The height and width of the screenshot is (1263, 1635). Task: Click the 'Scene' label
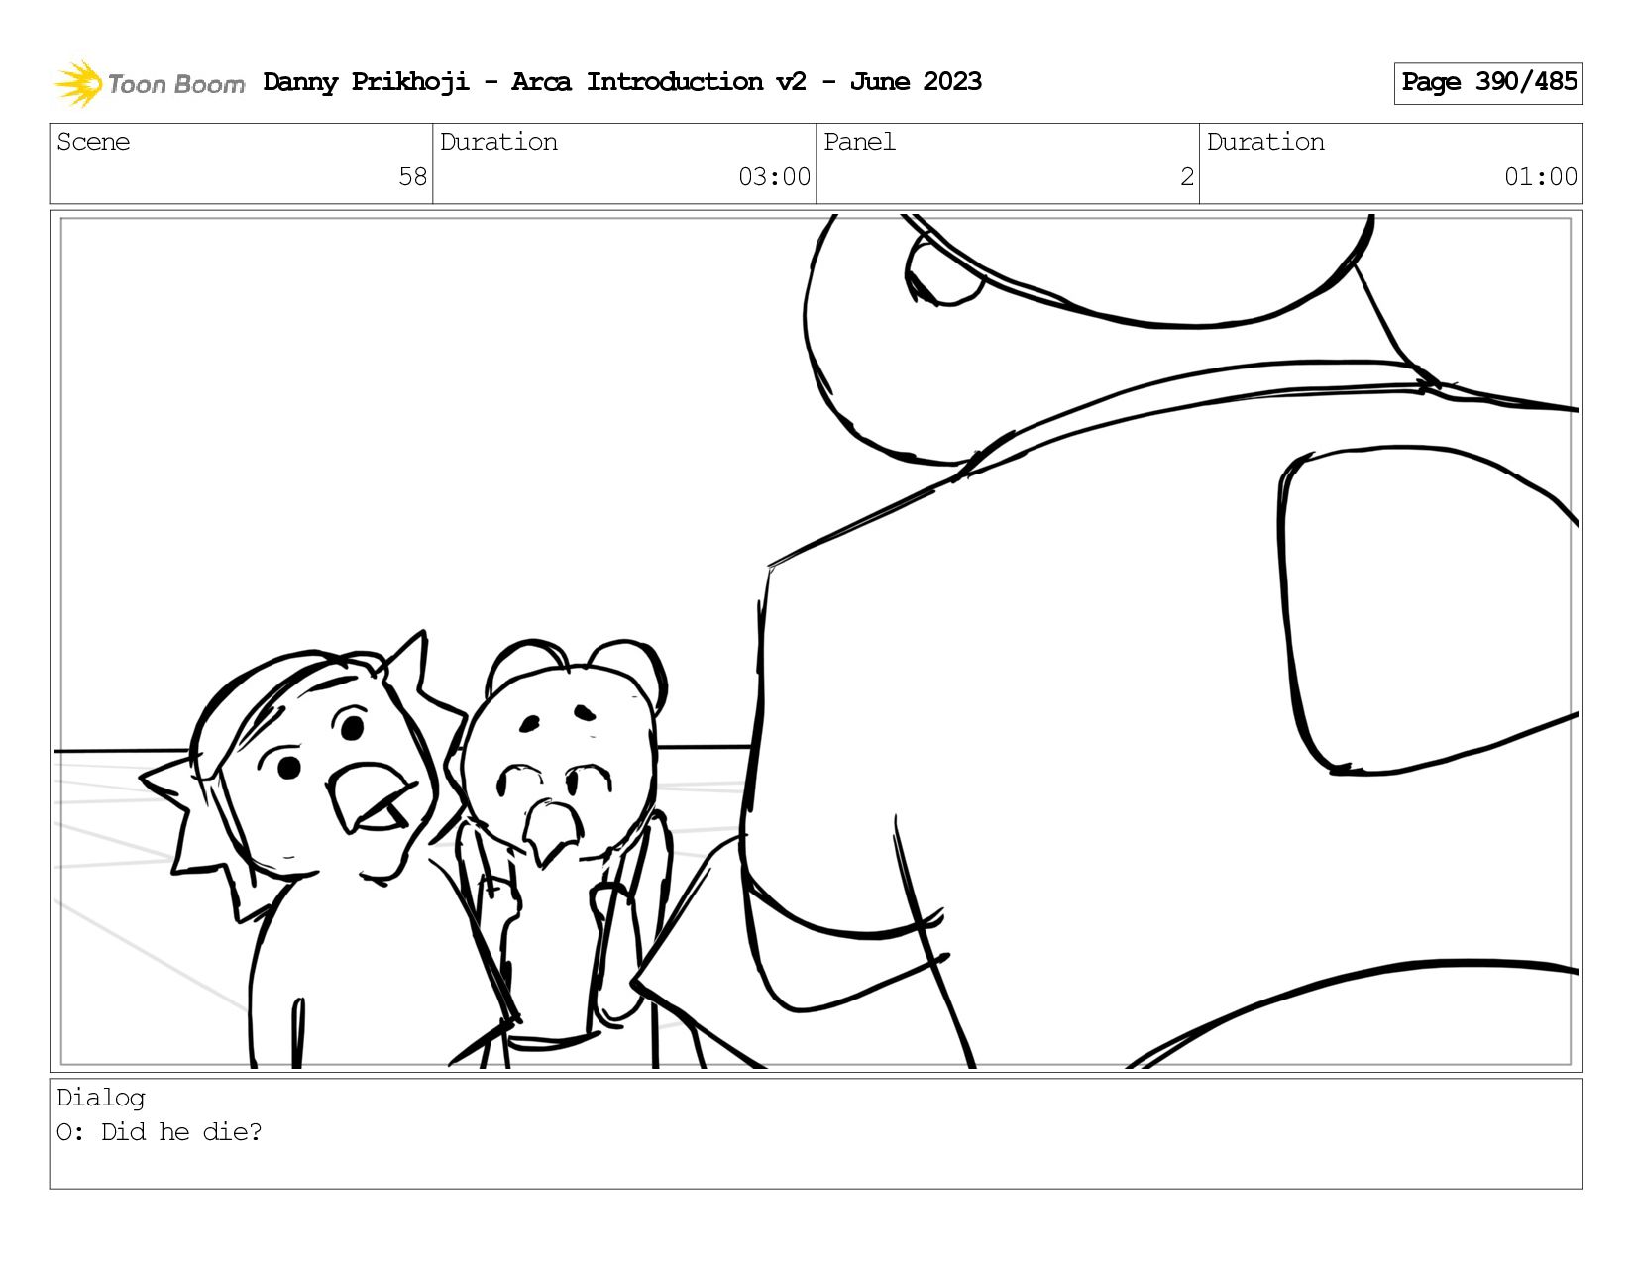click(93, 142)
